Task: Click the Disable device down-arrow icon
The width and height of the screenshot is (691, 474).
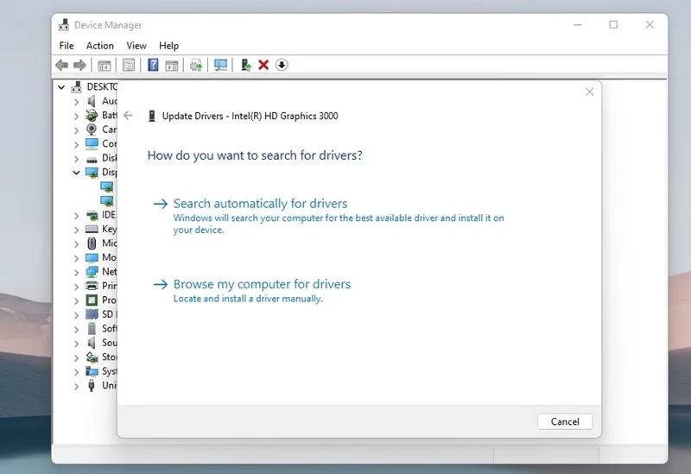Action: click(x=282, y=66)
